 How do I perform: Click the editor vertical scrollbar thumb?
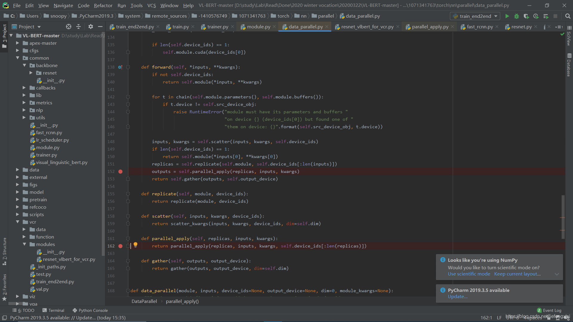(x=563, y=217)
